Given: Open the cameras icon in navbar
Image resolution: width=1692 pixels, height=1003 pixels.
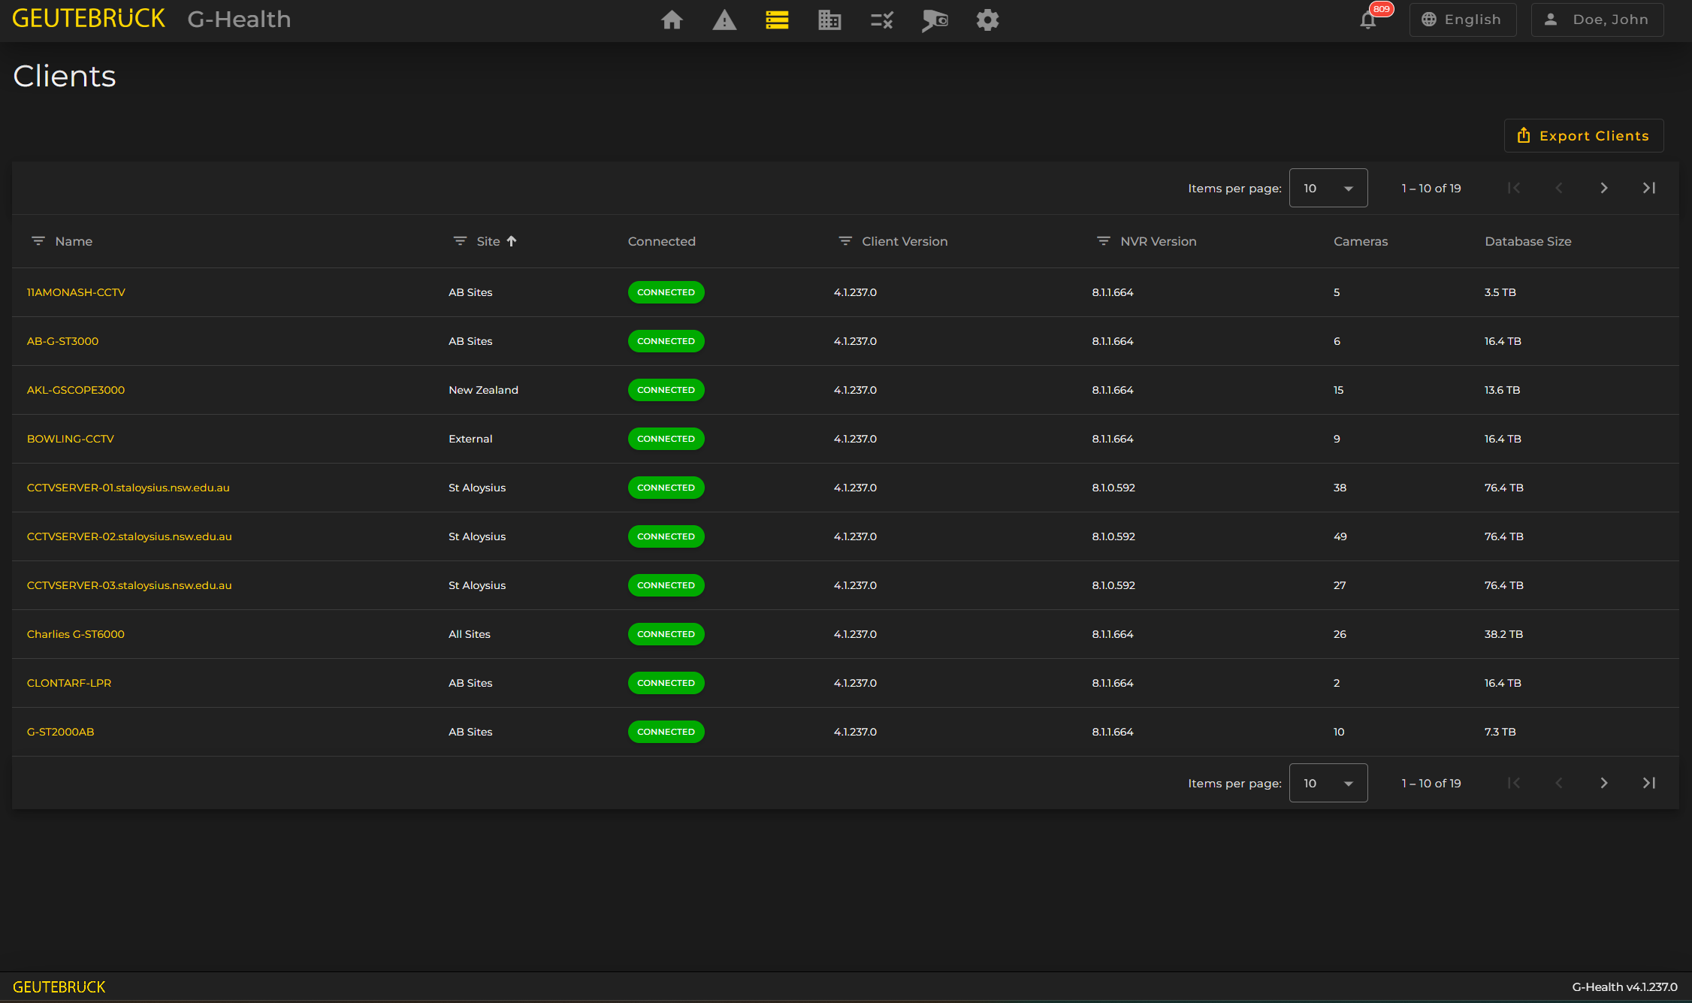Looking at the screenshot, I should click(x=935, y=20).
